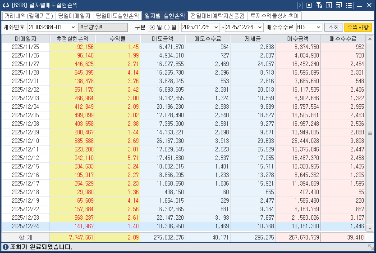Click sell amount 16,693,505

click(170, 90)
